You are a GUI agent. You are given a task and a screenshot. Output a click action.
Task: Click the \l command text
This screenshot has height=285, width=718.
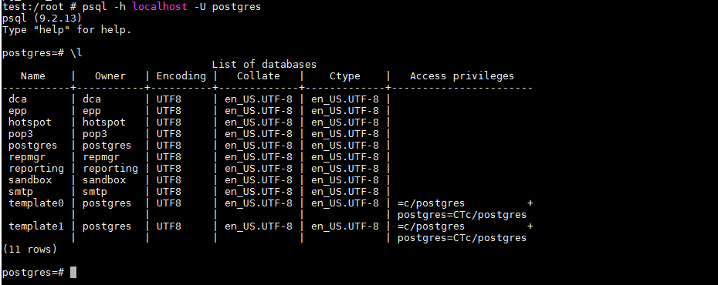76,53
